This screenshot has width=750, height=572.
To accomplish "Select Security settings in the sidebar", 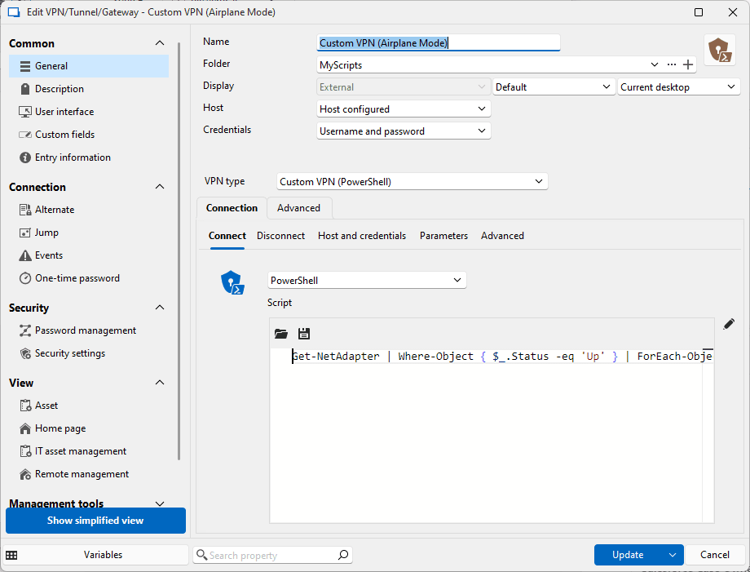I will [x=69, y=353].
